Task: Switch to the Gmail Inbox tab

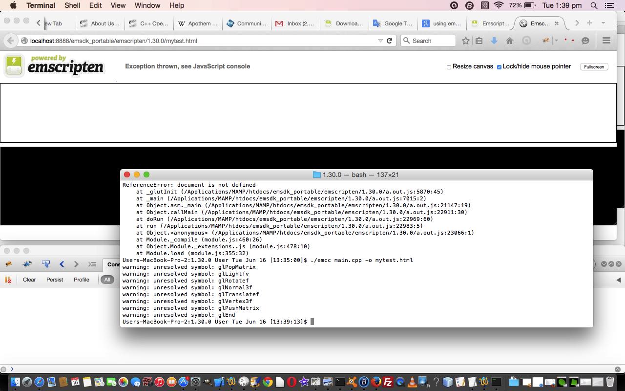Action: (x=295, y=23)
